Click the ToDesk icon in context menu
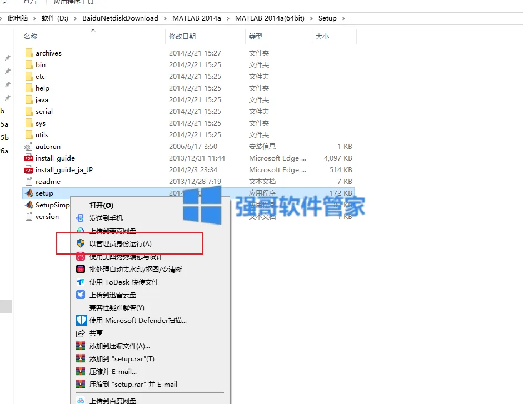This screenshot has width=523, height=404. pos(81,282)
